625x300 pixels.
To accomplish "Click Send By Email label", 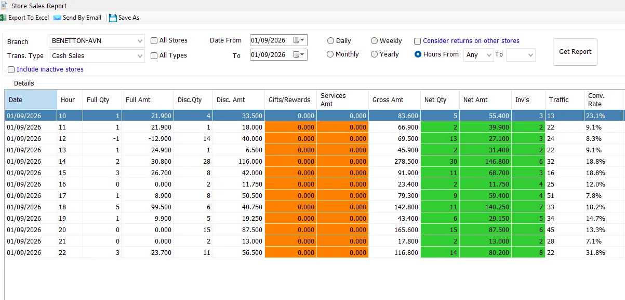I will [82, 18].
